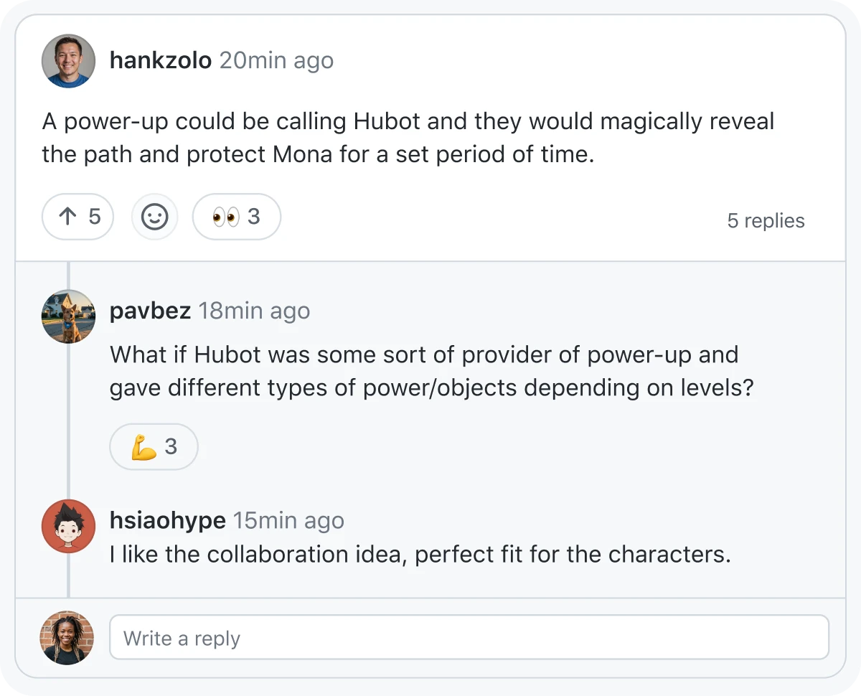This screenshot has width=861, height=696.
Task: Expand the 5 replies thread
Action: coord(766,220)
